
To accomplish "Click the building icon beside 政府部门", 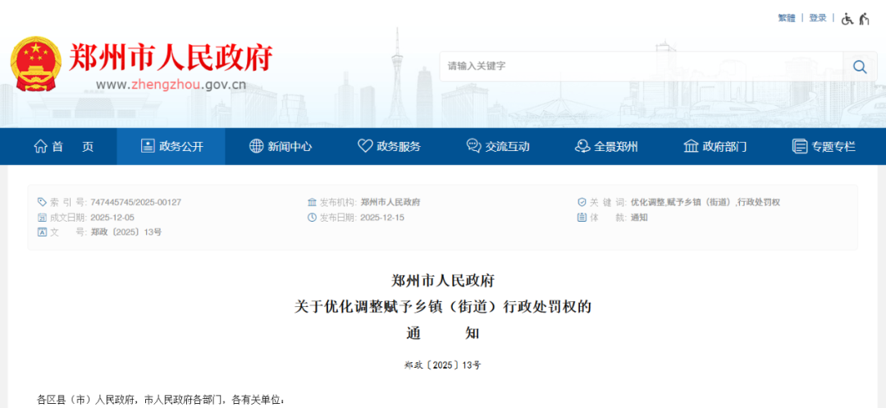I will (691, 146).
